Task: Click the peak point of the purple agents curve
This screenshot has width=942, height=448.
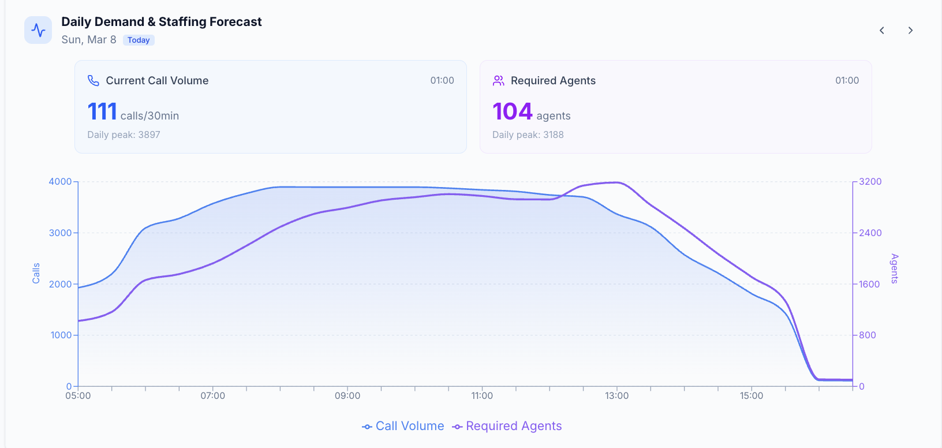Action: point(614,182)
